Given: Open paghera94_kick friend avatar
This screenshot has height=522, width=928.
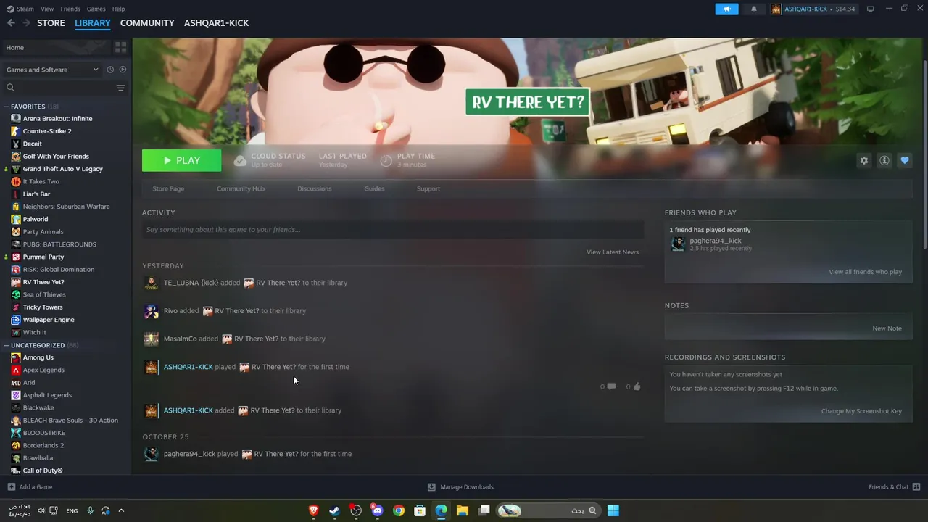Looking at the screenshot, I should pos(678,244).
